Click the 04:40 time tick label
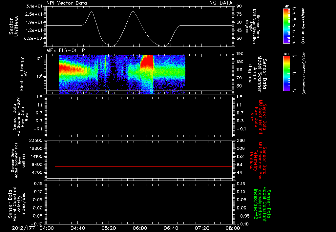This screenshot has width=336, height=232. tap(77, 228)
